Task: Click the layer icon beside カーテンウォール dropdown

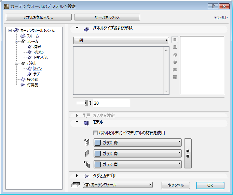Action: (x=76, y=185)
